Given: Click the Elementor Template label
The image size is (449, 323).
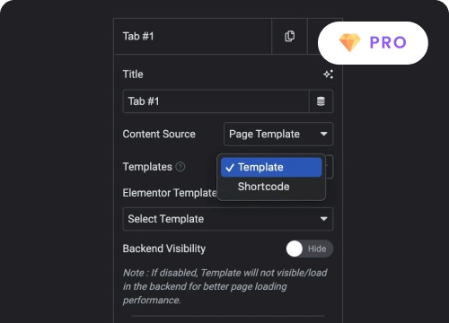Looking at the screenshot, I should pos(170,193).
